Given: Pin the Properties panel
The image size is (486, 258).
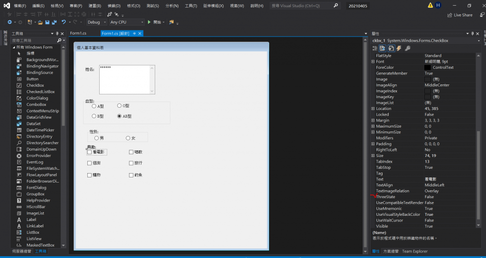Looking at the screenshot, I should point(472,34).
